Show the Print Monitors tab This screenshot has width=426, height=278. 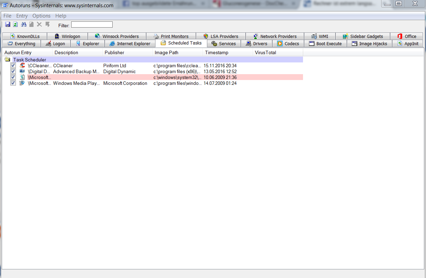pyautogui.click(x=171, y=36)
